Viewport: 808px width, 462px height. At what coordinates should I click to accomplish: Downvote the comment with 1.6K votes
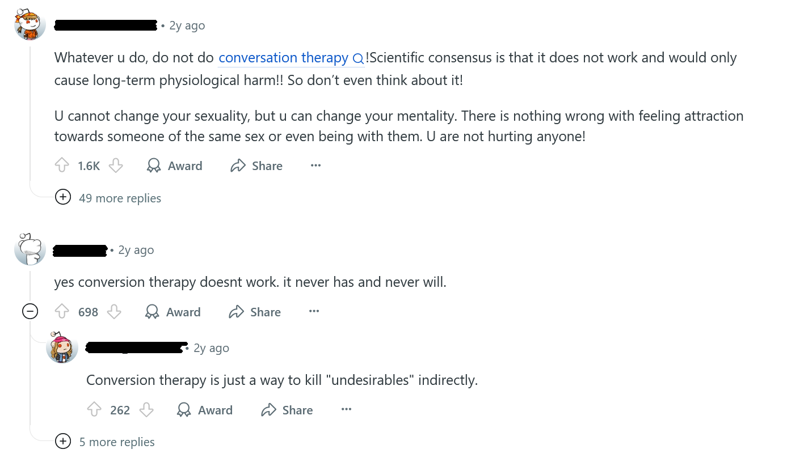(x=116, y=166)
